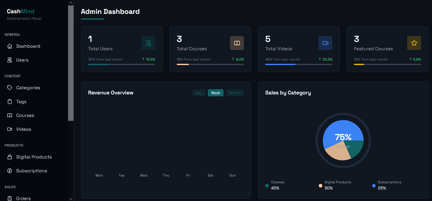Viewport: 432px width, 201px height.
Task: Click the Featured Courses progress bar
Action: coord(387,64)
